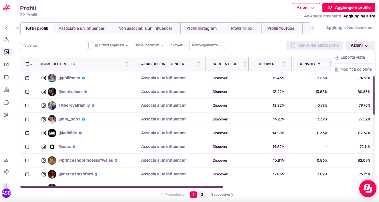Click verified badge next to @hm_son7
This screenshot has width=379, height=202.
pos(83,119)
